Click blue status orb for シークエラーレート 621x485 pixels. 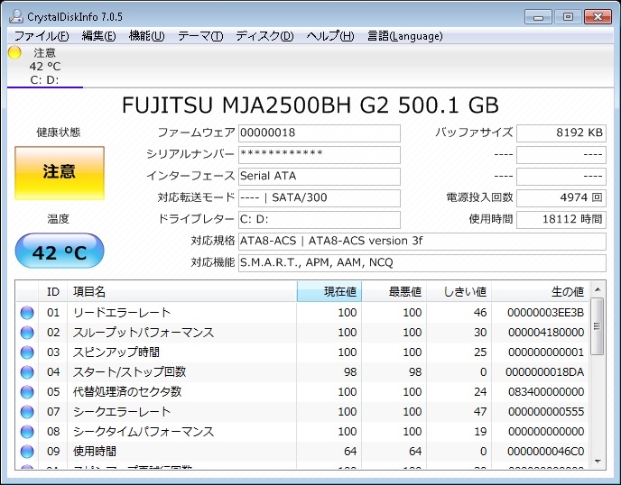pos(27,412)
